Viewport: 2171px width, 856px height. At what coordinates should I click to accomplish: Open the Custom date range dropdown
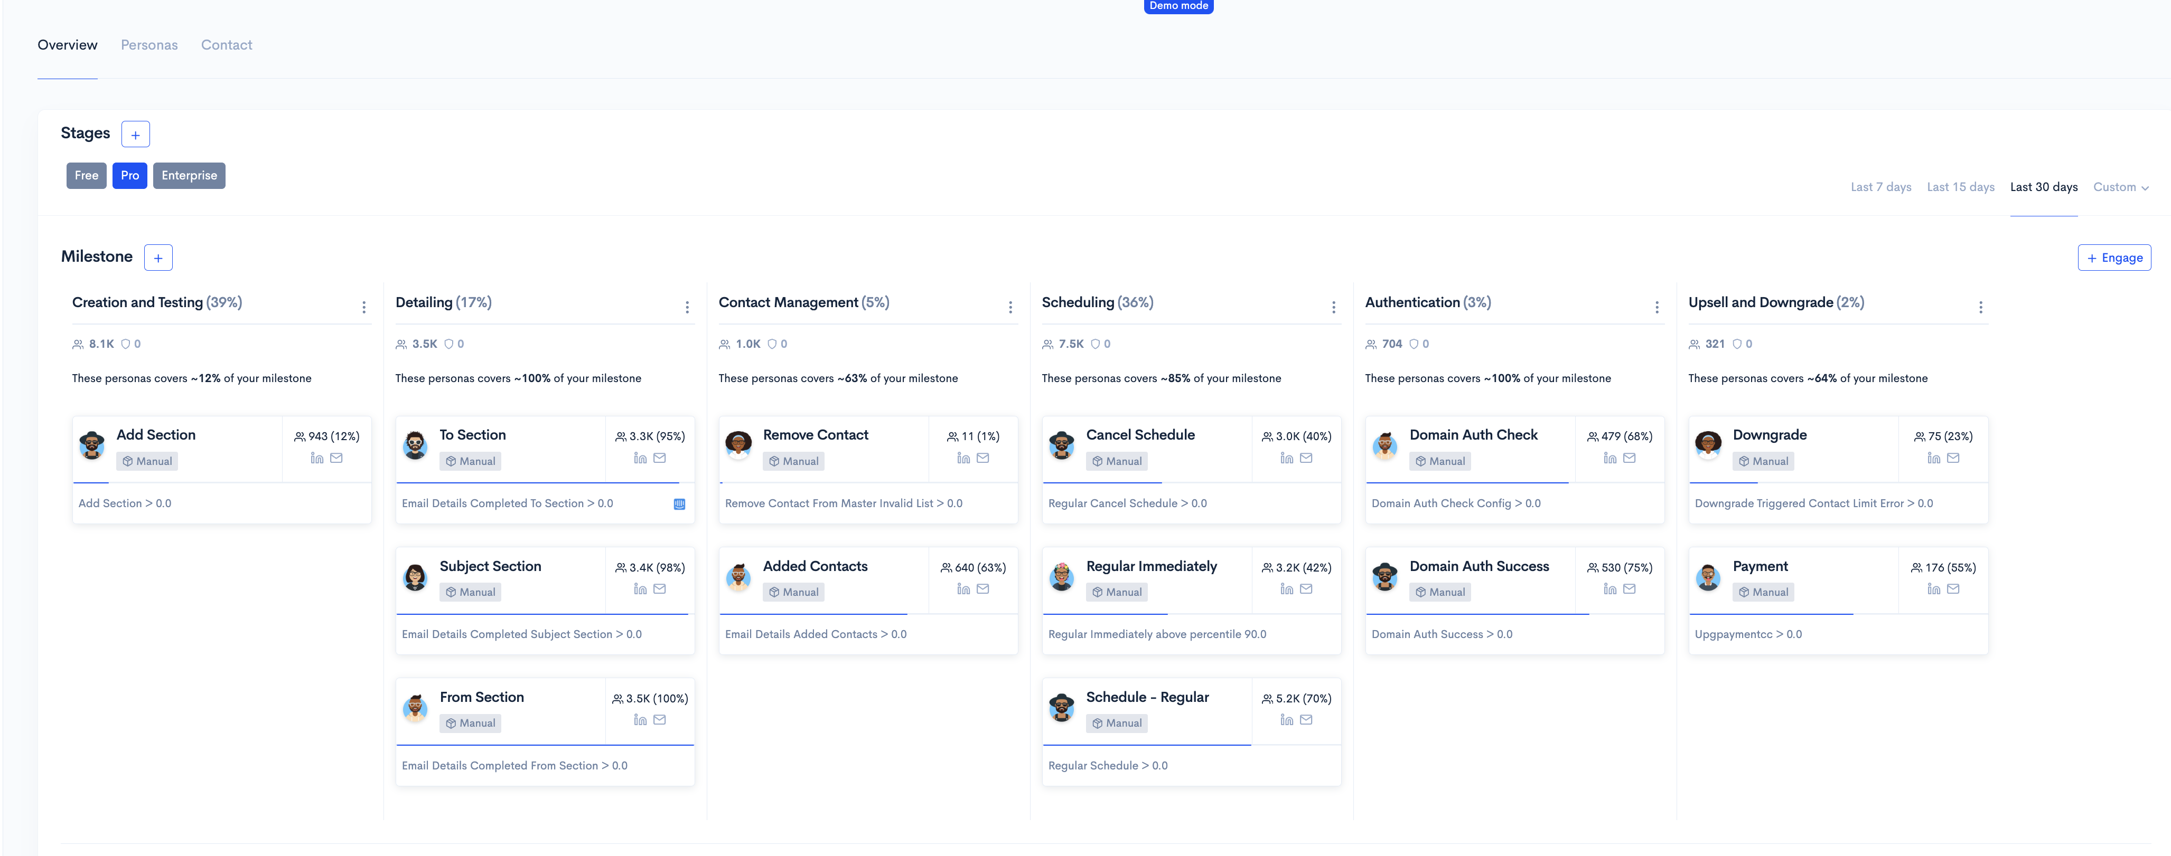2120,187
